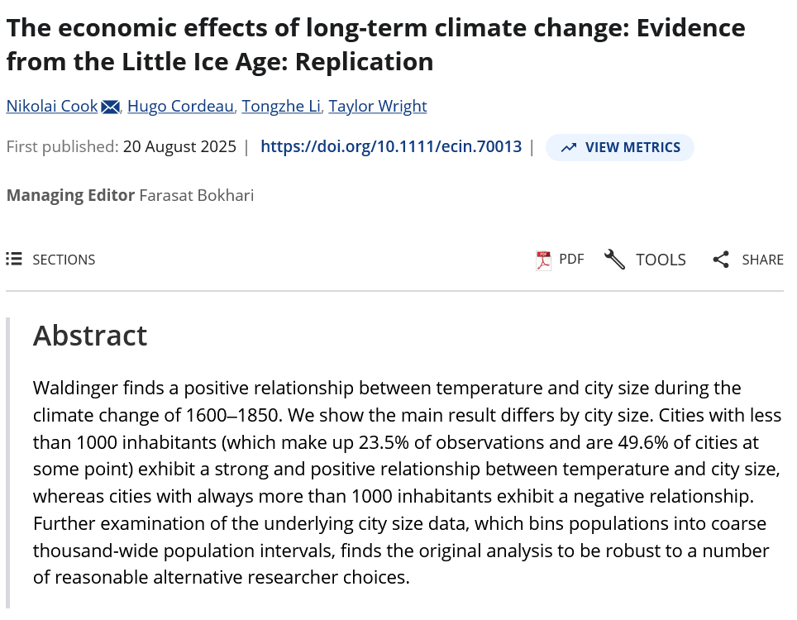Viewport: 797px width, 620px height.
Task: Click the Sections list icon
Action: 13,260
